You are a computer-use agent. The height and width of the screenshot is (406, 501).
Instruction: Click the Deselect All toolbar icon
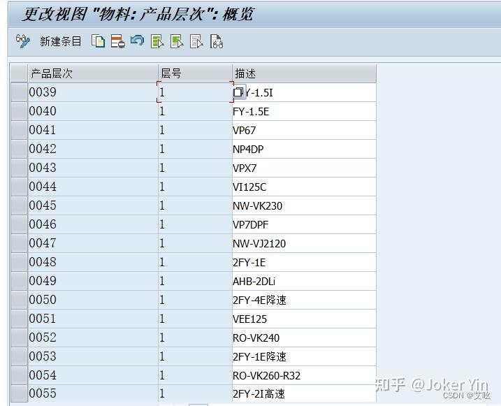point(196,41)
